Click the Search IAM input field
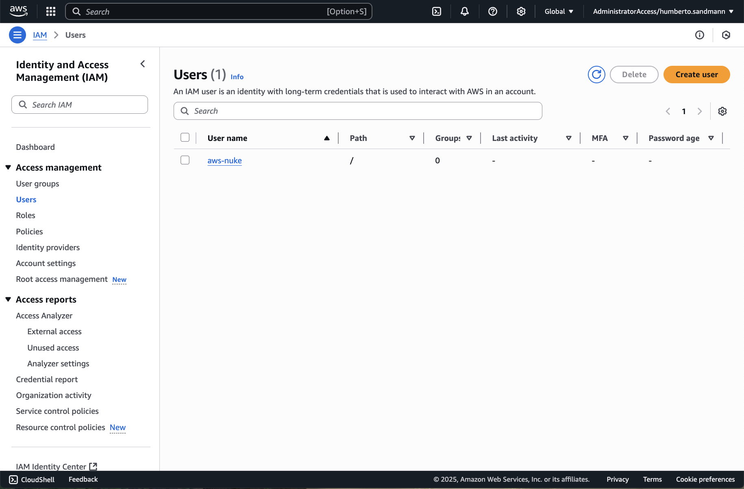 pos(80,105)
